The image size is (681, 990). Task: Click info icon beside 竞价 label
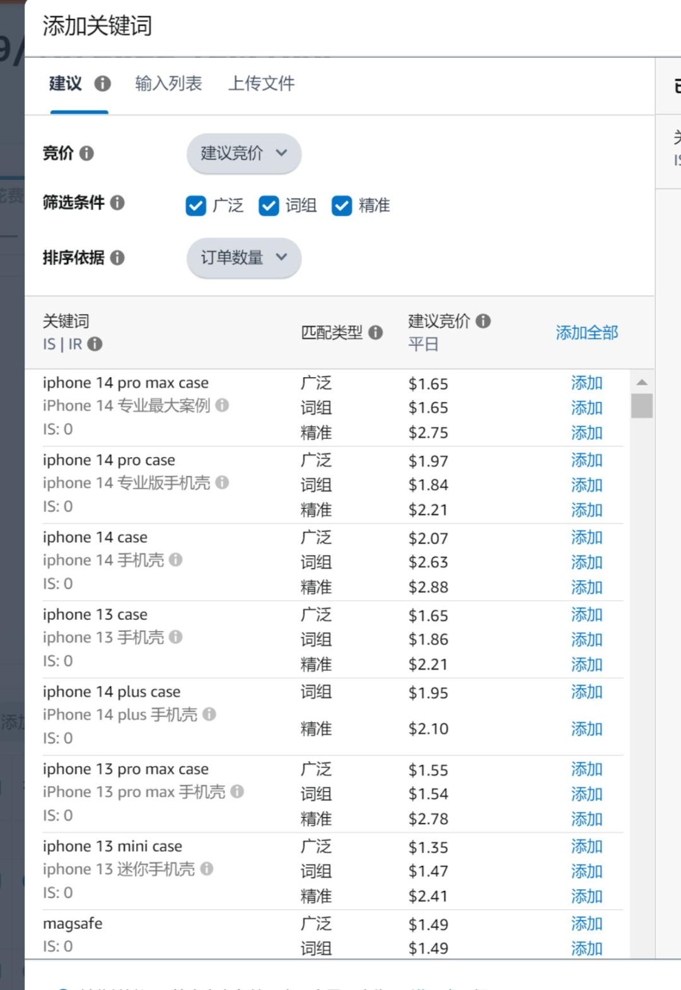click(x=86, y=153)
